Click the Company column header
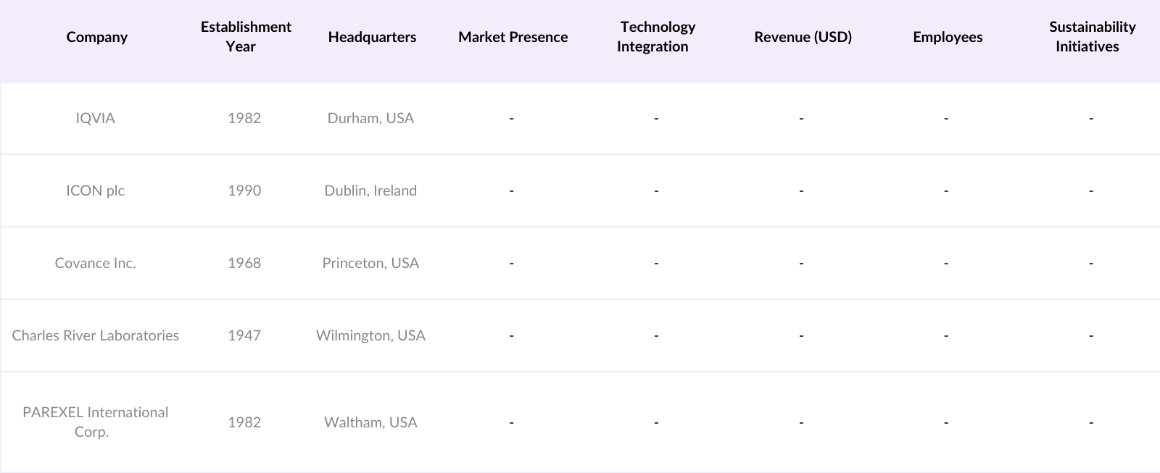Viewport: 1160px width, 473px height. click(96, 37)
